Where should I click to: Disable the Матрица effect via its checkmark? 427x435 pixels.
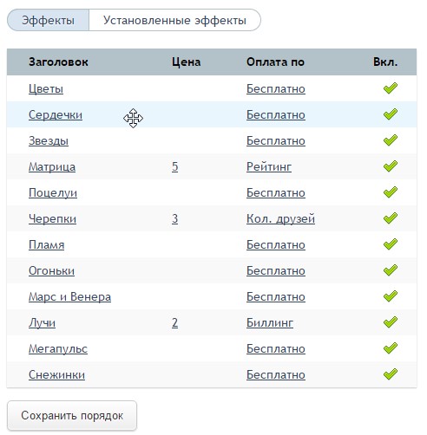[391, 166]
